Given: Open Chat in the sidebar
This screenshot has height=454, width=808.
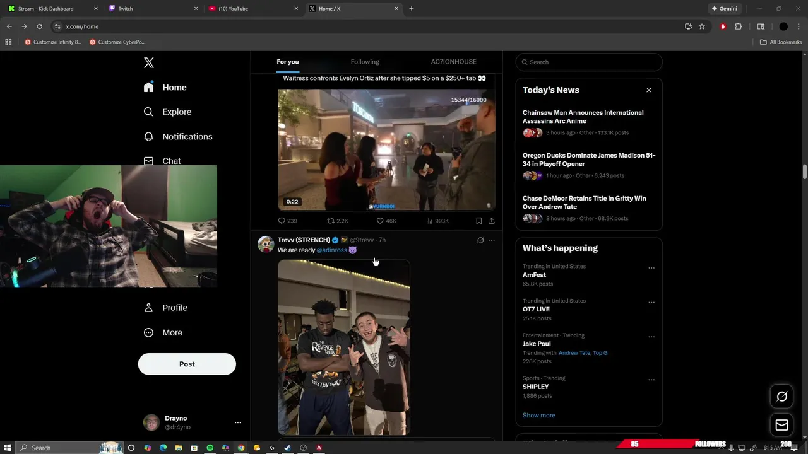Looking at the screenshot, I should (x=162, y=161).
